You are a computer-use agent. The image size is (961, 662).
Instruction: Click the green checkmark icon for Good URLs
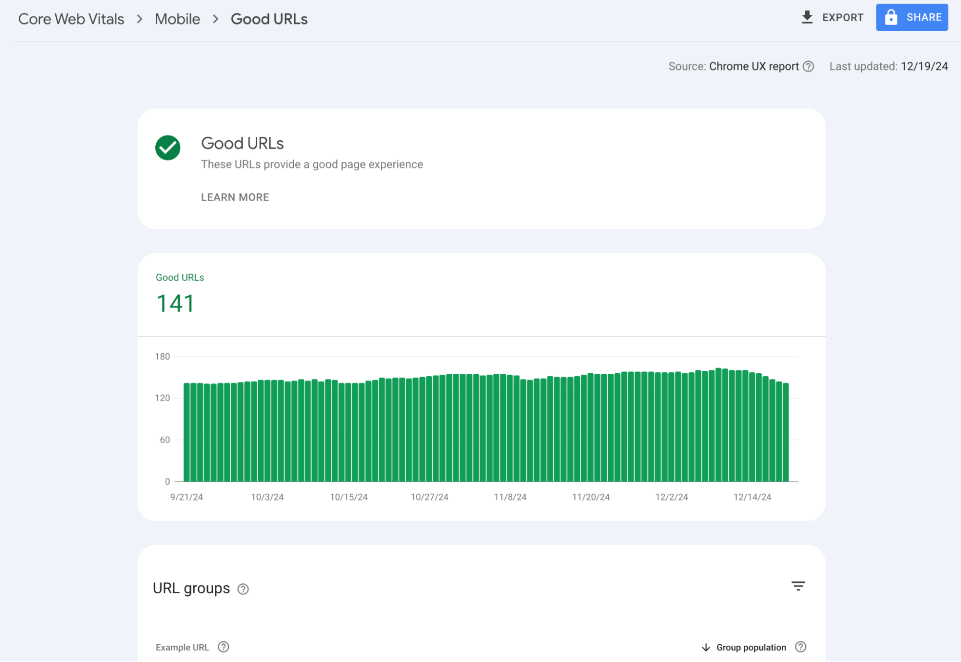pos(167,148)
